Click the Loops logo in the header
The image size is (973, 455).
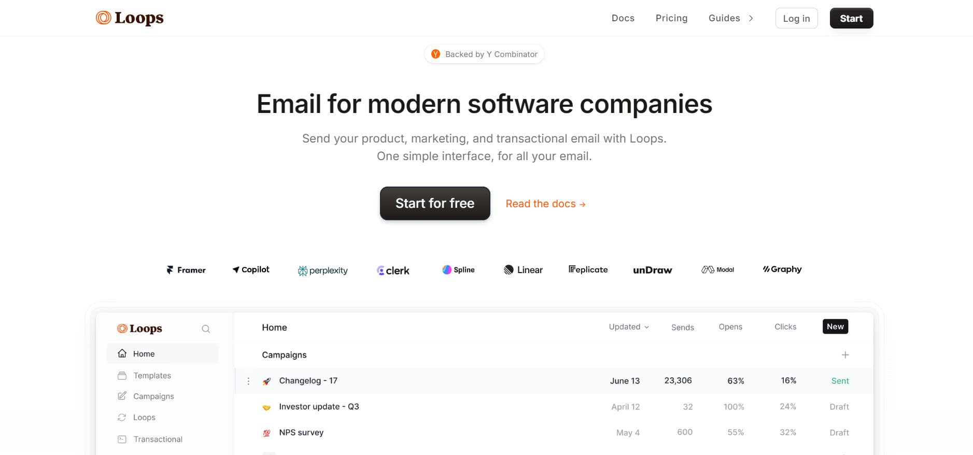(x=130, y=18)
